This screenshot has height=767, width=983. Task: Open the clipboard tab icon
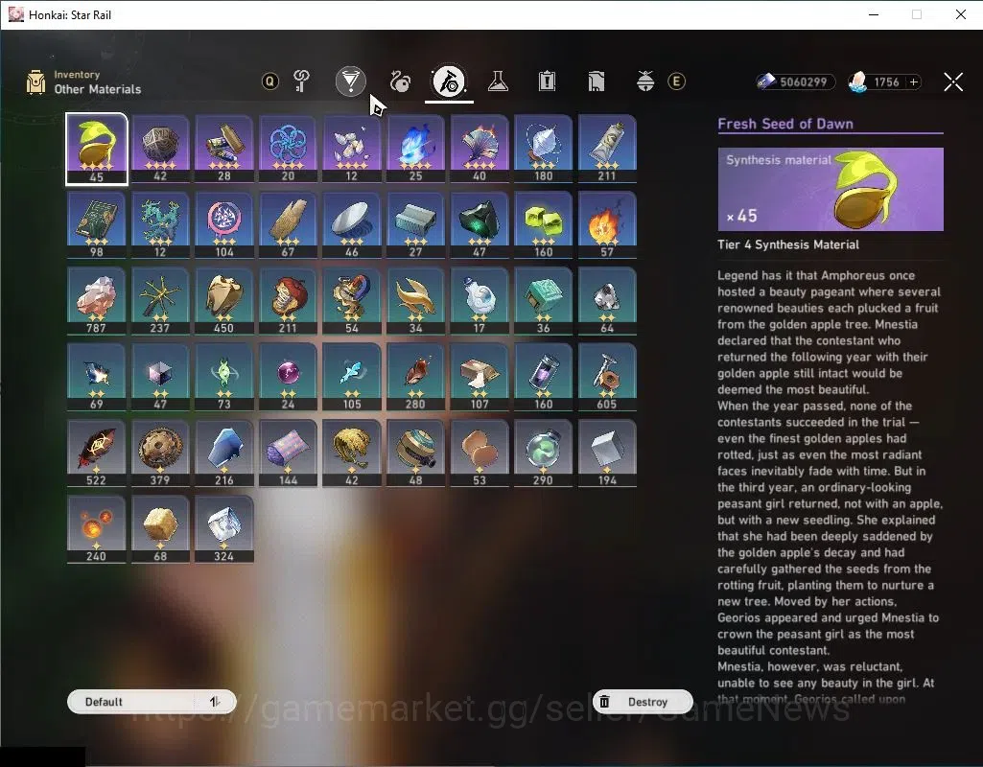tap(547, 81)
